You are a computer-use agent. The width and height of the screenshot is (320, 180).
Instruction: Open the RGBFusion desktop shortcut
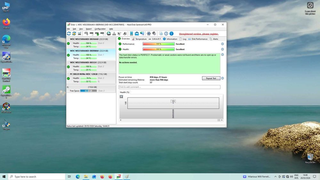[6, 108]
